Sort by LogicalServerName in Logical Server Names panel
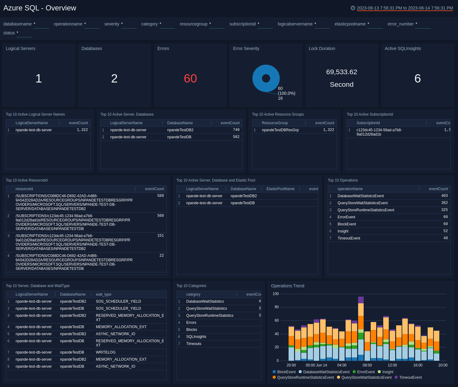The image size is (458, 387). [32, 123]
